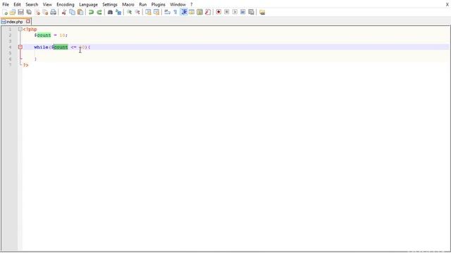The image size is (451, 253).
Task: Click the Paste toolbar icon
Action: point(80,12)
